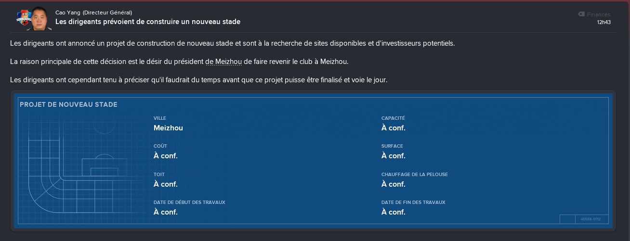
Task: Click the Capacité À conf. value
Action: pyautogui.click(x=394, y=128)
